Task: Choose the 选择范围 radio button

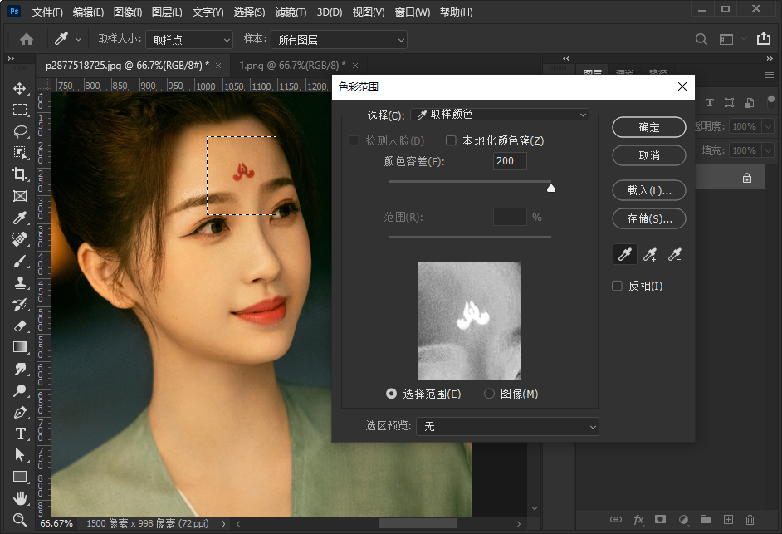Action: 392,394
